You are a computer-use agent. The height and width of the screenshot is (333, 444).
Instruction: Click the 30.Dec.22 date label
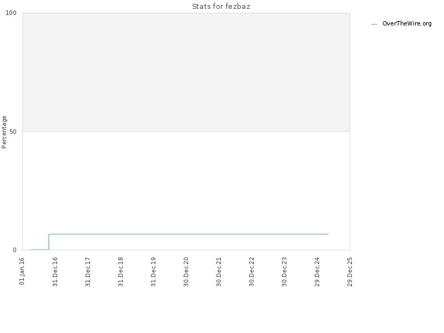click(x=252, y=272)
